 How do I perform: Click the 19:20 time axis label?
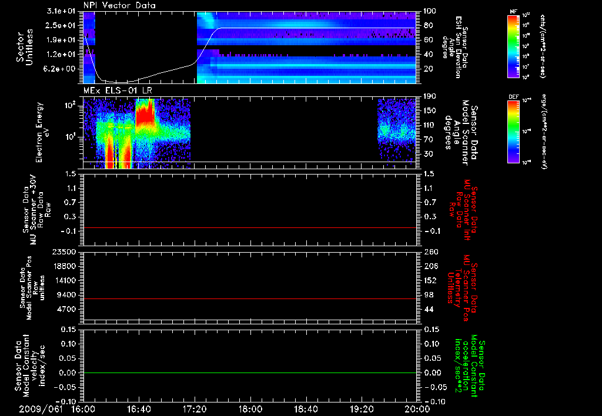point(362,410)
